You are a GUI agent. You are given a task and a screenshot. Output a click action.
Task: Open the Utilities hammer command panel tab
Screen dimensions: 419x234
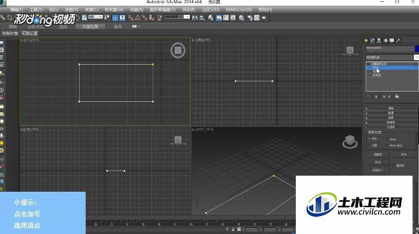tap(398, 40)
